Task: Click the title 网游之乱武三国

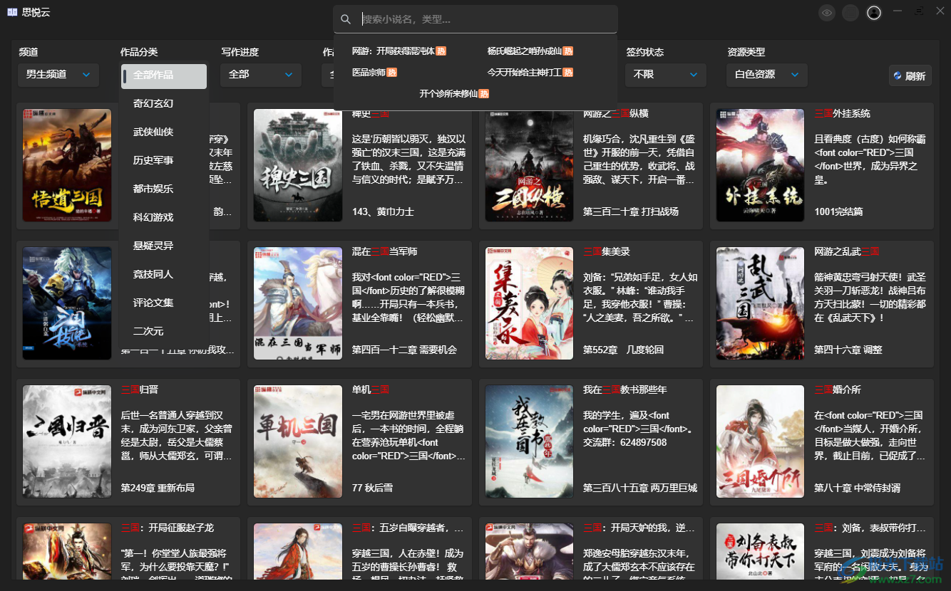Action: tap(847, 251)
